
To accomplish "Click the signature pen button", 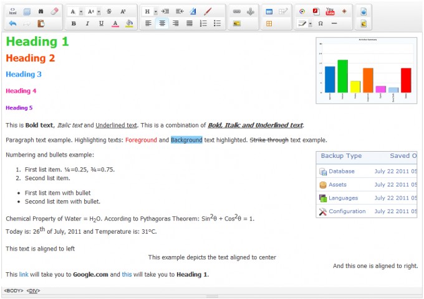I will (302, 24).
